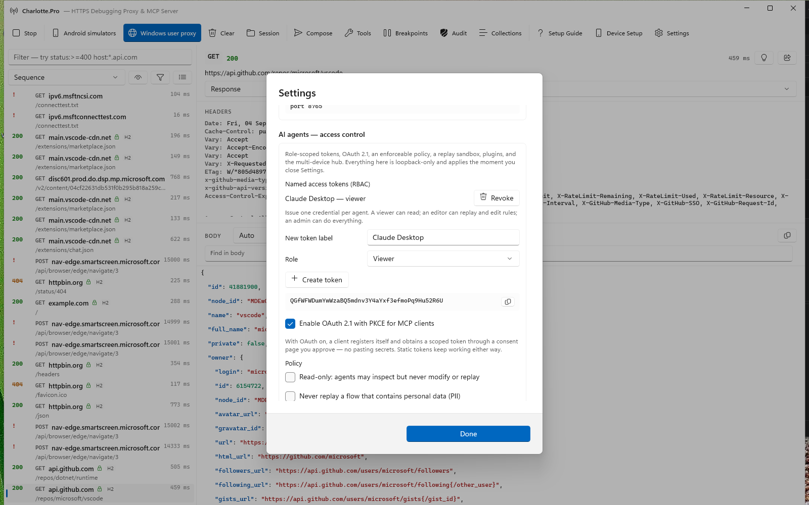Maximize the Charlotte.Pro window
The width and height of the screenshot is (809, 505).
[x=770, y=8]
